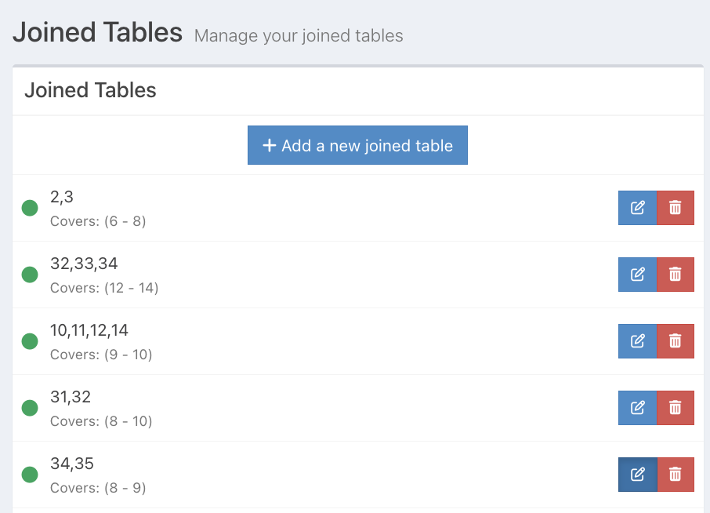
Task: Click the Add a new joined table button
Action: point(357,145)
